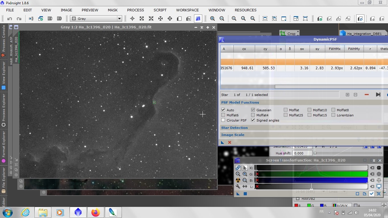The image size is (388, 218).
Task: Open the SCRIPT menu
Action: point(160,10)
